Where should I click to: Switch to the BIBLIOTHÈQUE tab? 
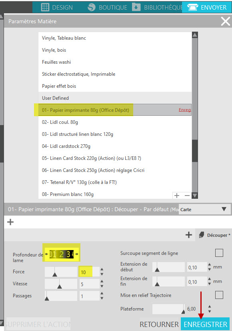coord(157,7)
